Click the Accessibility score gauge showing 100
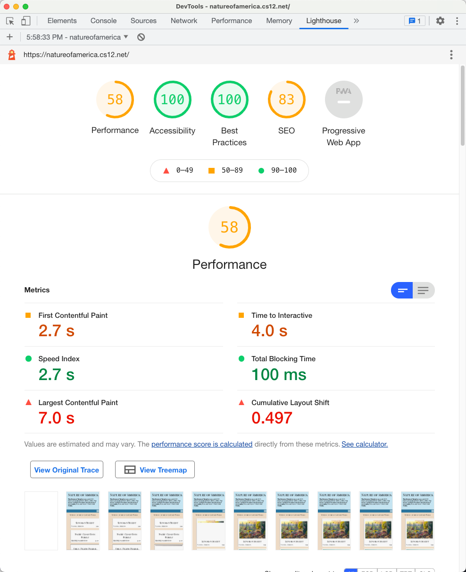The image size is (466, 572). click(172, 99)
